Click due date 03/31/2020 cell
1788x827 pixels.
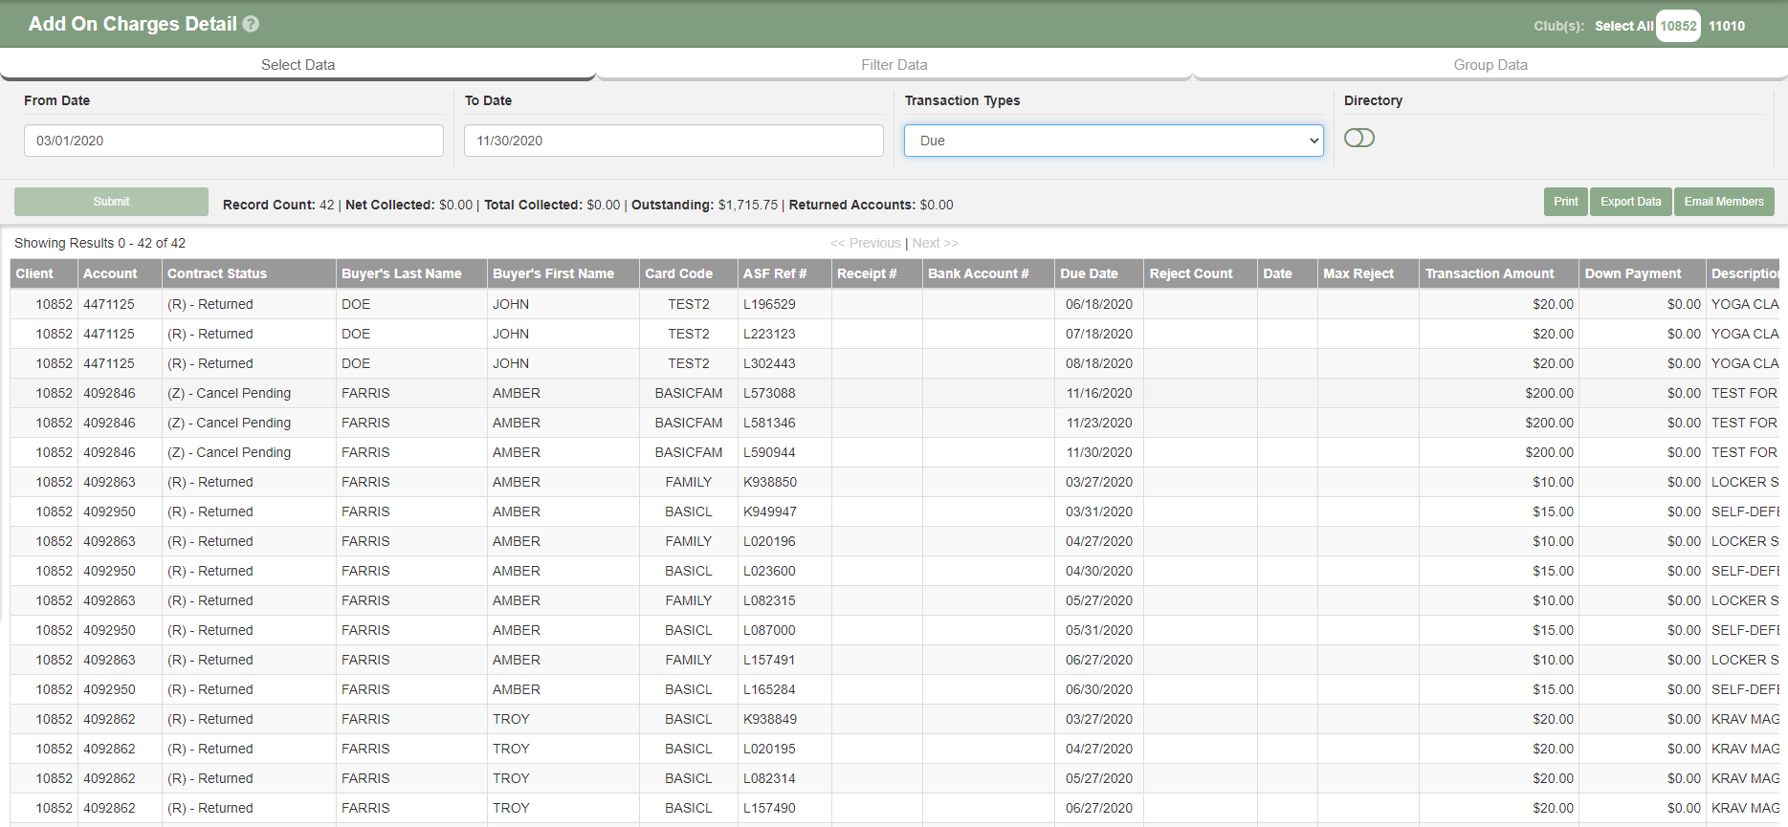tap(1099, 511)
